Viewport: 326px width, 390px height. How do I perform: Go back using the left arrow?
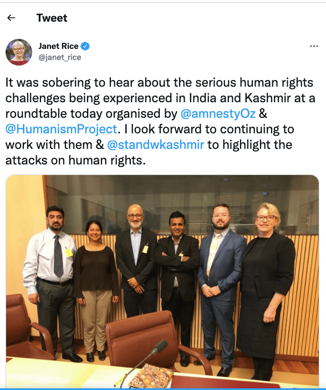(x=11, y=18)
